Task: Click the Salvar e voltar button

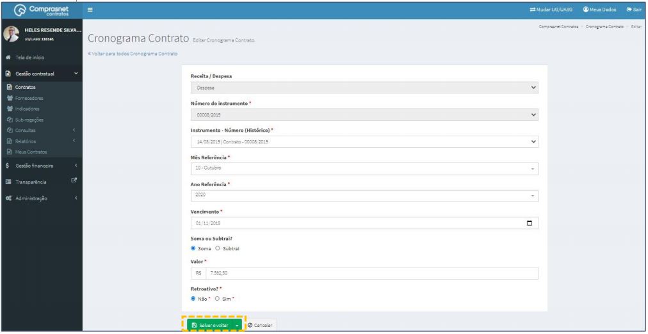Action: pos(210,325)
